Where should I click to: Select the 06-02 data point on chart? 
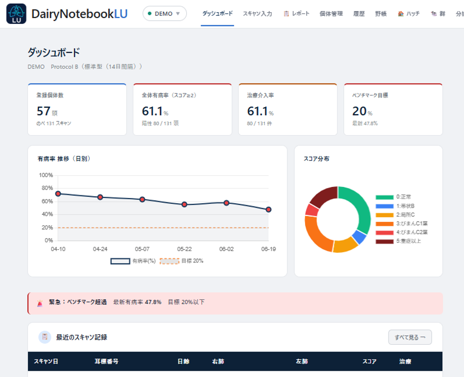point(226,203)
